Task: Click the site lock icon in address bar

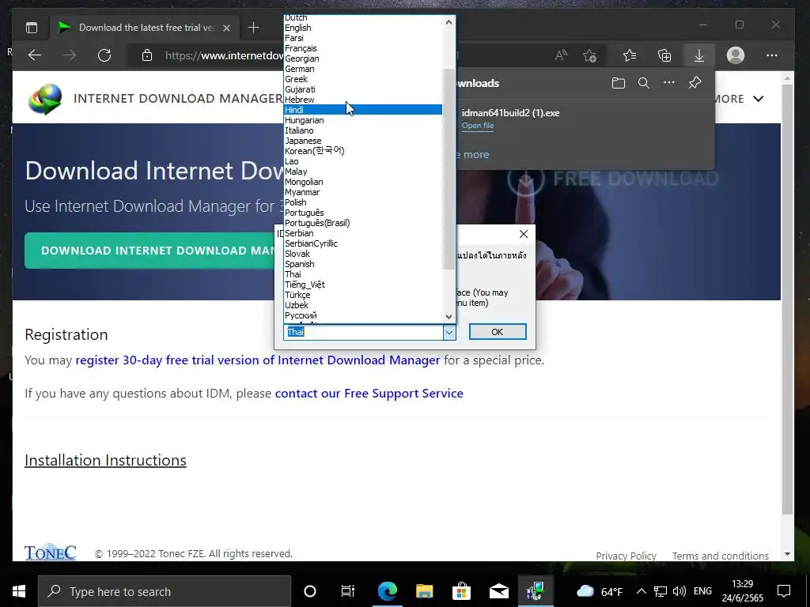Action: click(147, 55)
